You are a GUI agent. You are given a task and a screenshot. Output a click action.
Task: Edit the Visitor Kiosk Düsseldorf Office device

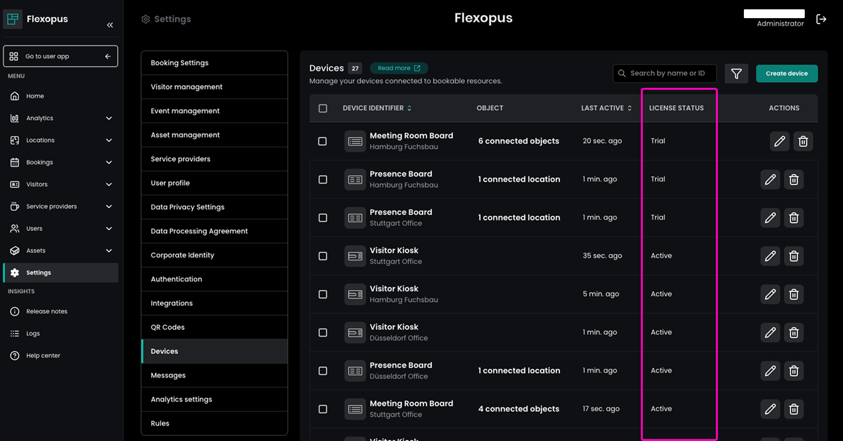(x=770, y=333)
